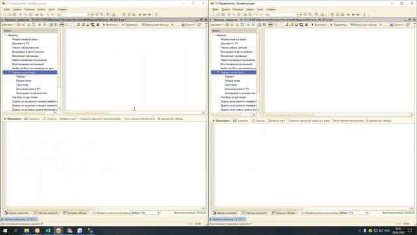Viewport: 417px width, 235px height.
Task: Open Действия dropdown in right query console
Action: (216, 25)
